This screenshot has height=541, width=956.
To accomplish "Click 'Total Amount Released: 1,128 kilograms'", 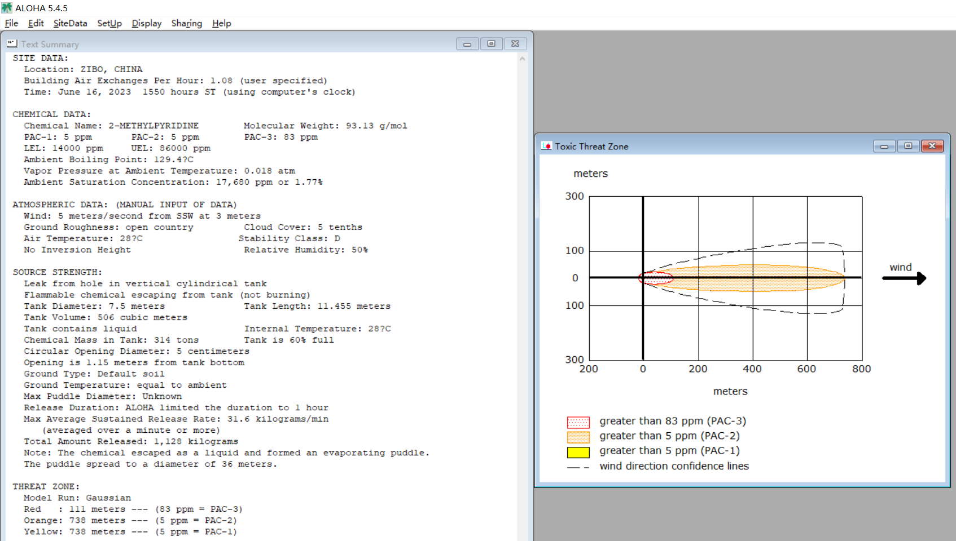I will tap(131, 441).
